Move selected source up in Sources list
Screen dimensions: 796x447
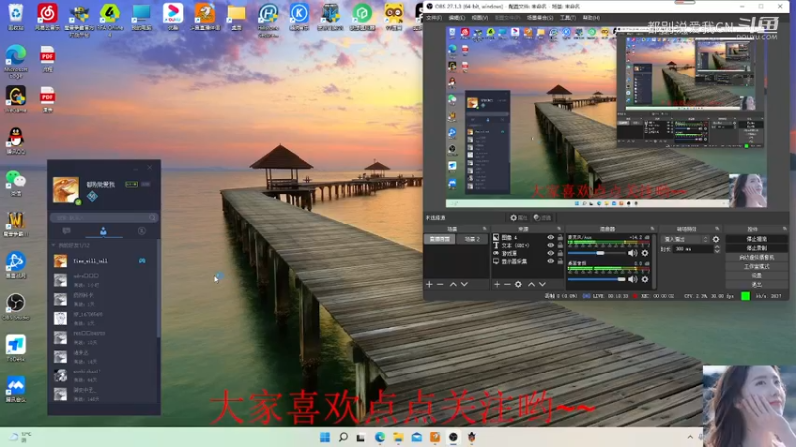(531, 284)
